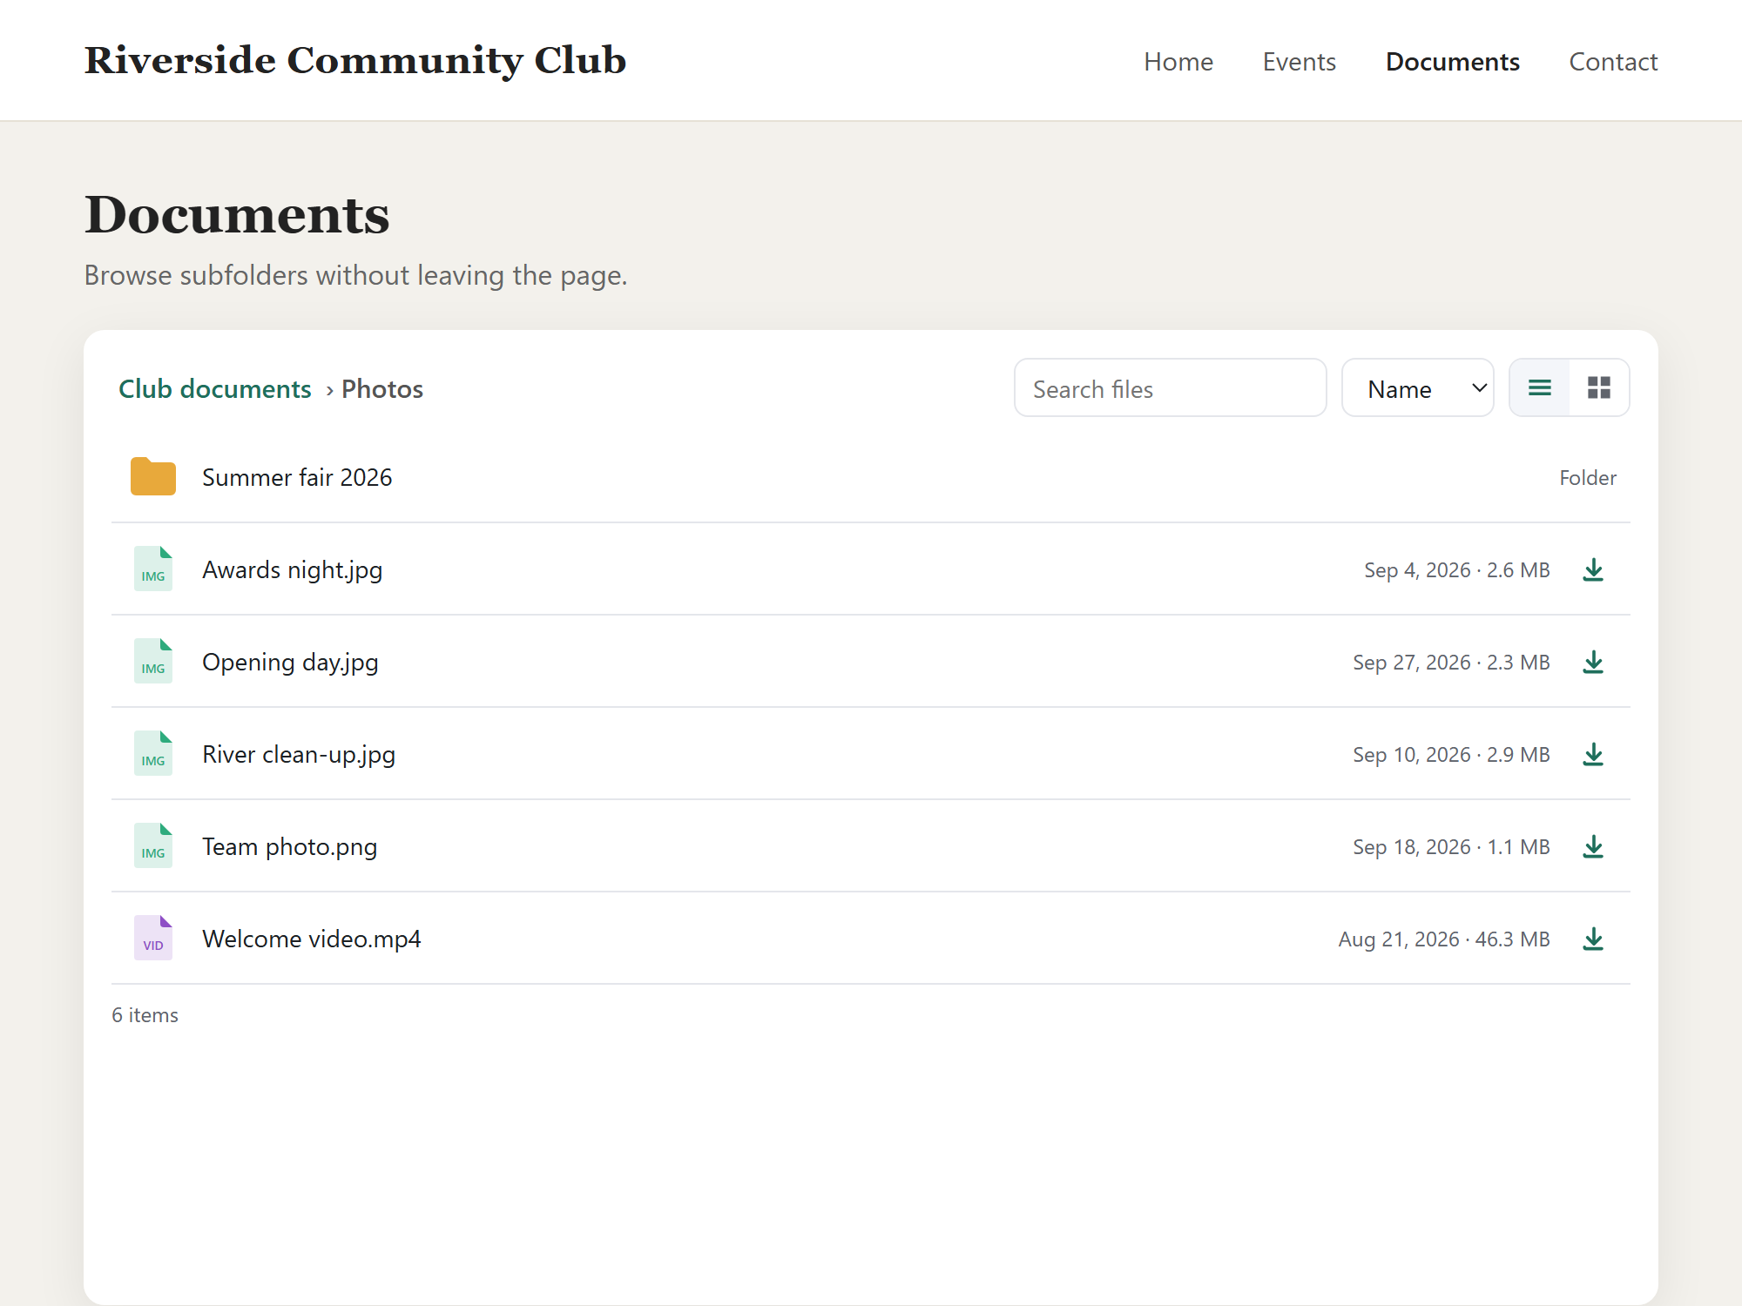Click the Folder type label
The image size is (1742, 1306).
click(x=1588, y=478)
